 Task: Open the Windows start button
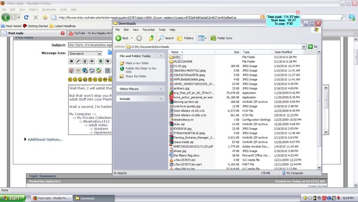[x=12, y=198]
